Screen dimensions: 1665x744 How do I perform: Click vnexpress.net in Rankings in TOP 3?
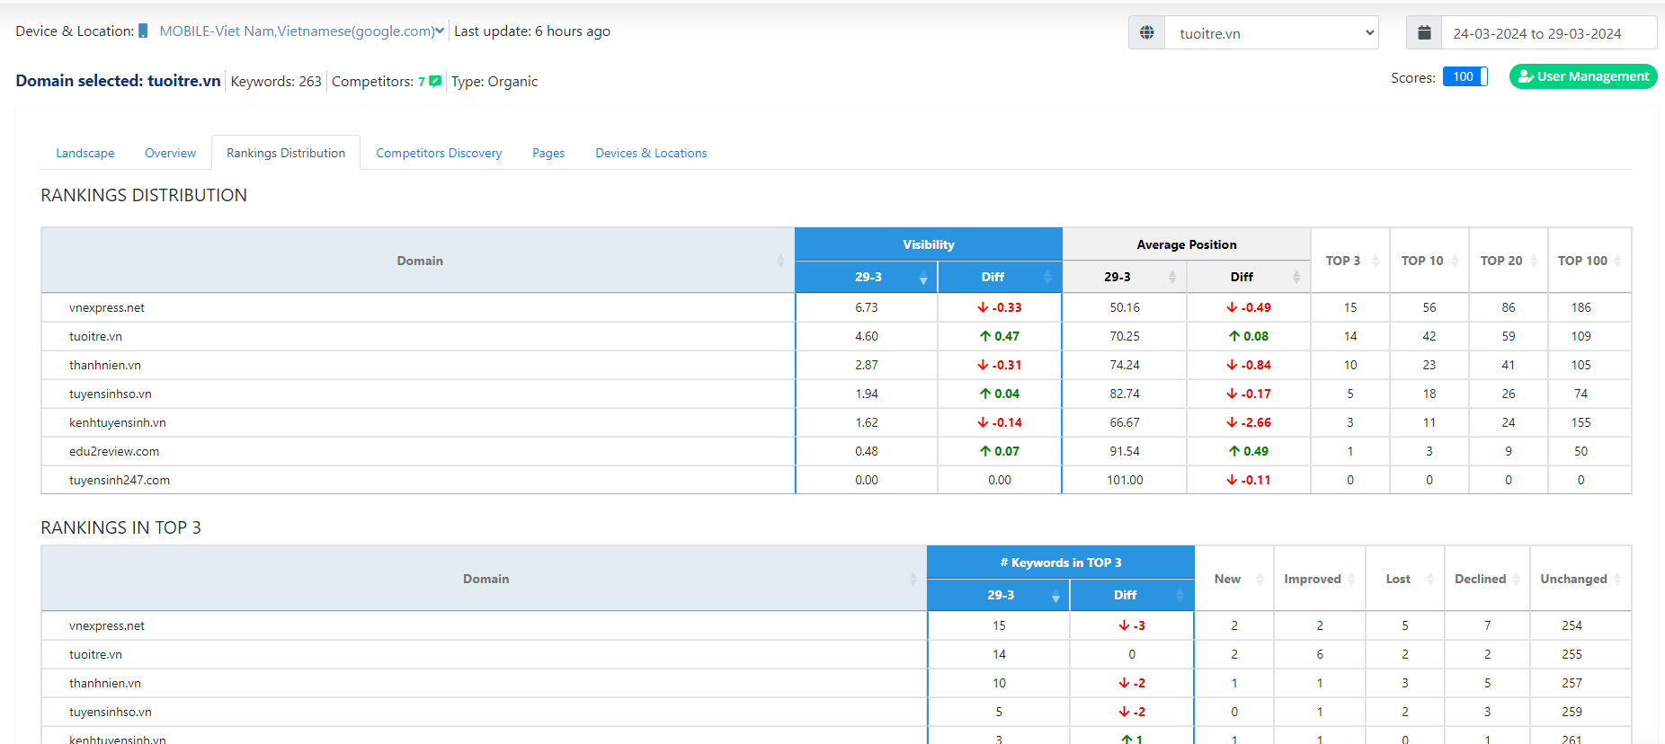pyautogui.click(x=107, y=625)
